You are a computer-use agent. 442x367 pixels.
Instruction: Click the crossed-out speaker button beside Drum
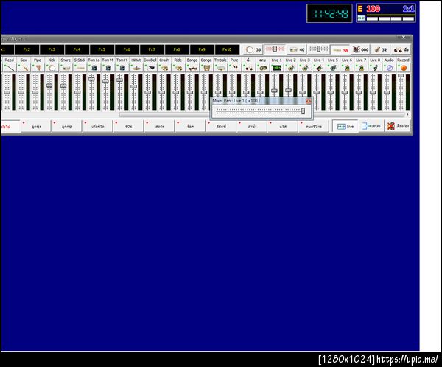click(x=398, y=126)
